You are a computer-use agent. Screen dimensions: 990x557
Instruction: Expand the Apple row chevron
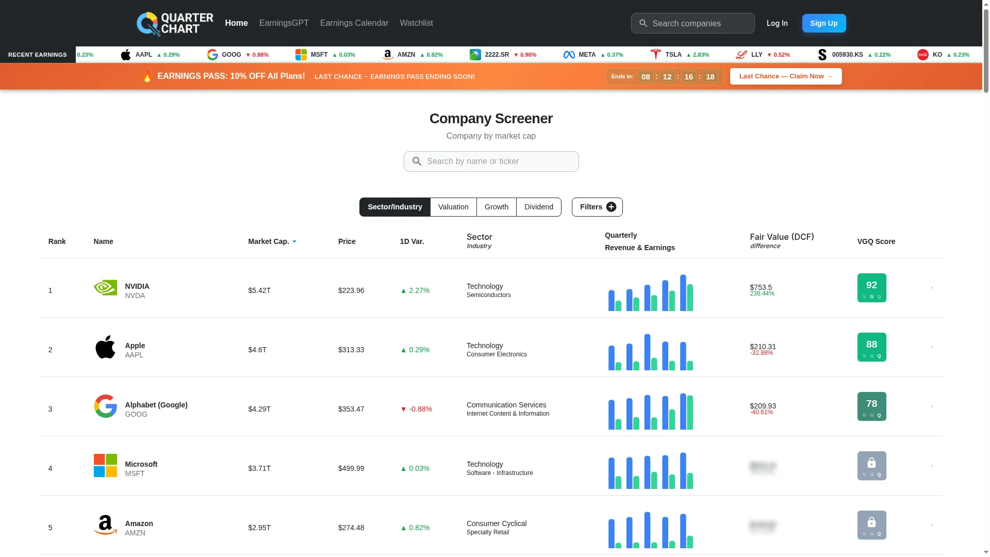(x=932, y=347)
